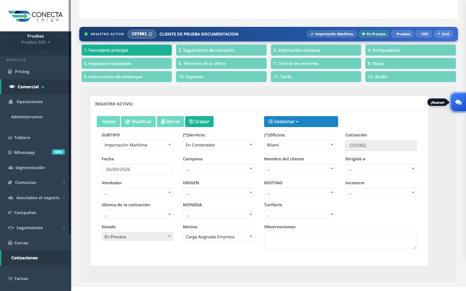
Task: Click the Grabar button
Action: [199, 122]
